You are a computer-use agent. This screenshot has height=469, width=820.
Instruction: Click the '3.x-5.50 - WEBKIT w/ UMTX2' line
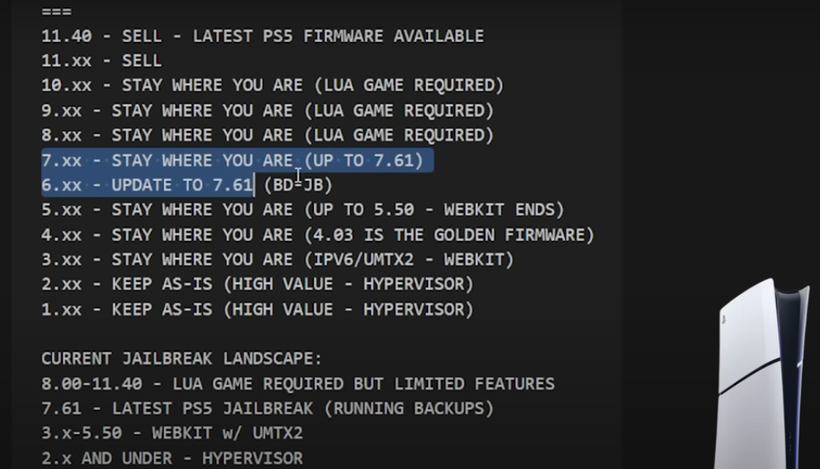point(172,433)
